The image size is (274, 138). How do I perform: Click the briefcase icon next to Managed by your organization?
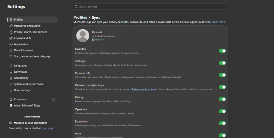click(x=10, y=123)
